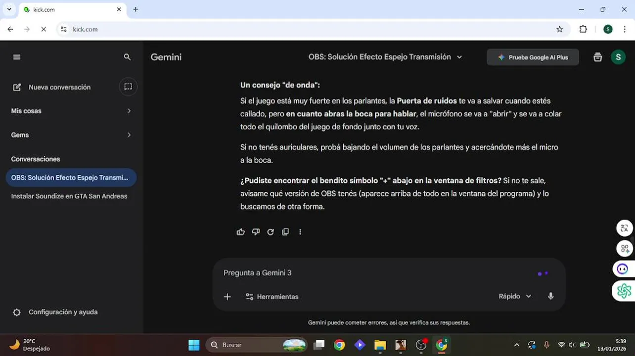Screen dimensions: 635x356
Task: Close the kick.com tab
Action: pos(119,9)
